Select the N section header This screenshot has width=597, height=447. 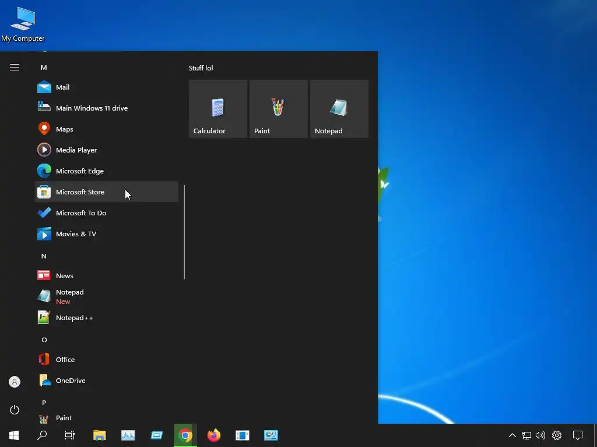pyautogui.click(x=44, y=256)
